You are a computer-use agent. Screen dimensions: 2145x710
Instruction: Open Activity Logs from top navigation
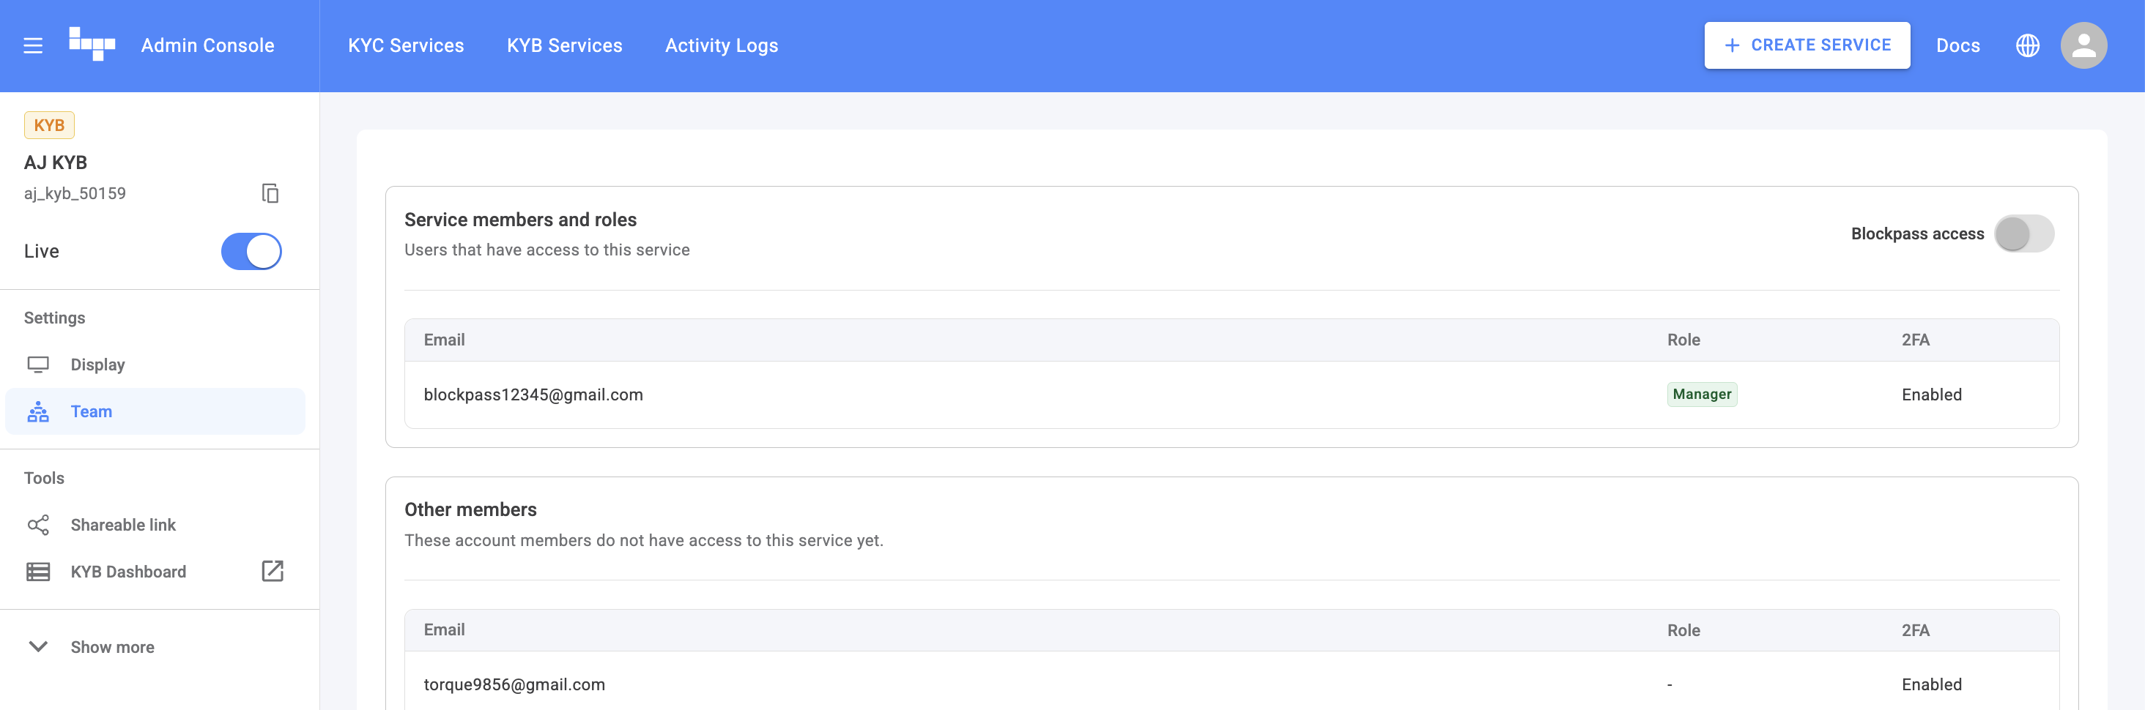721,46
